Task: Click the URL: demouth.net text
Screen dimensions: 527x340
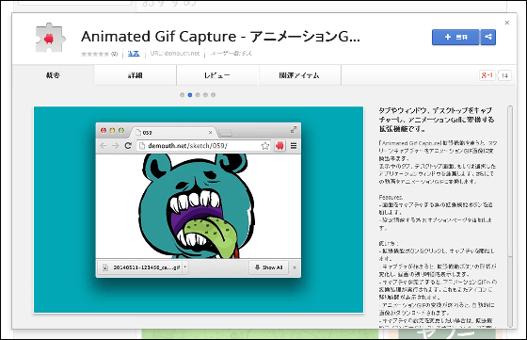Action: (x=175, y=54)
